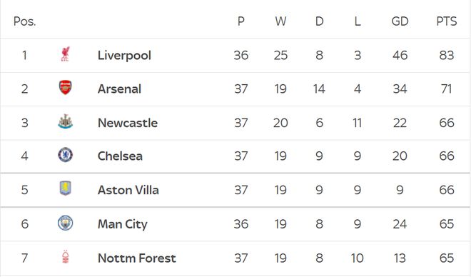
Task: Click the Man City club crest
Action: click(65, 223)
